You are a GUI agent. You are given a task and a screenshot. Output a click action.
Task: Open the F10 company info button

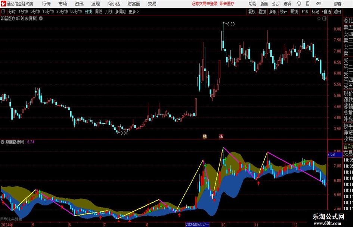tap(305, 12)
